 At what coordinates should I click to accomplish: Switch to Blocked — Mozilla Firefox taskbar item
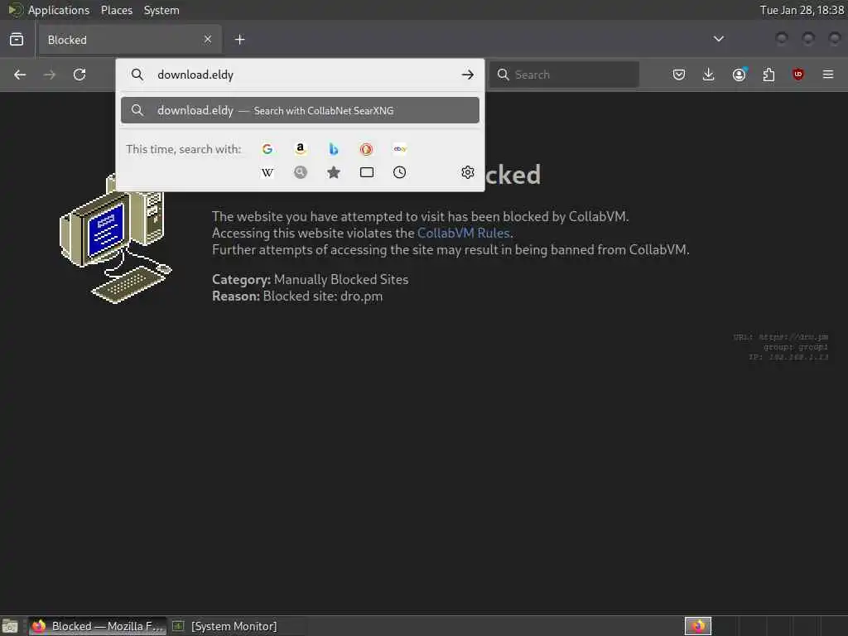[x=98, y=626]
